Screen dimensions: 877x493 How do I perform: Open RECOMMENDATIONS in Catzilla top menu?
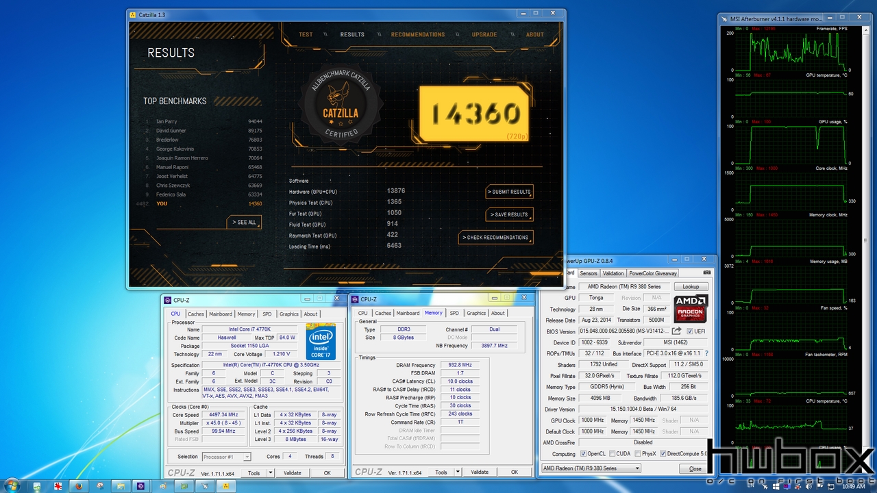[418, 34]
